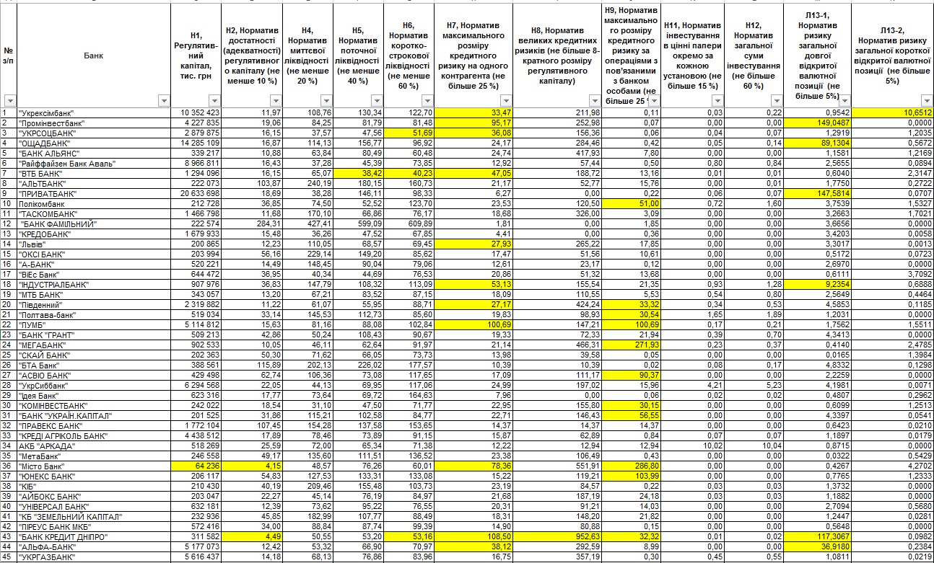Select the "АЛЬФА-БАНК" bank name cell
The height and width of the screenshot is (563, 934).
pyautogui.click(x=93, y=547)
